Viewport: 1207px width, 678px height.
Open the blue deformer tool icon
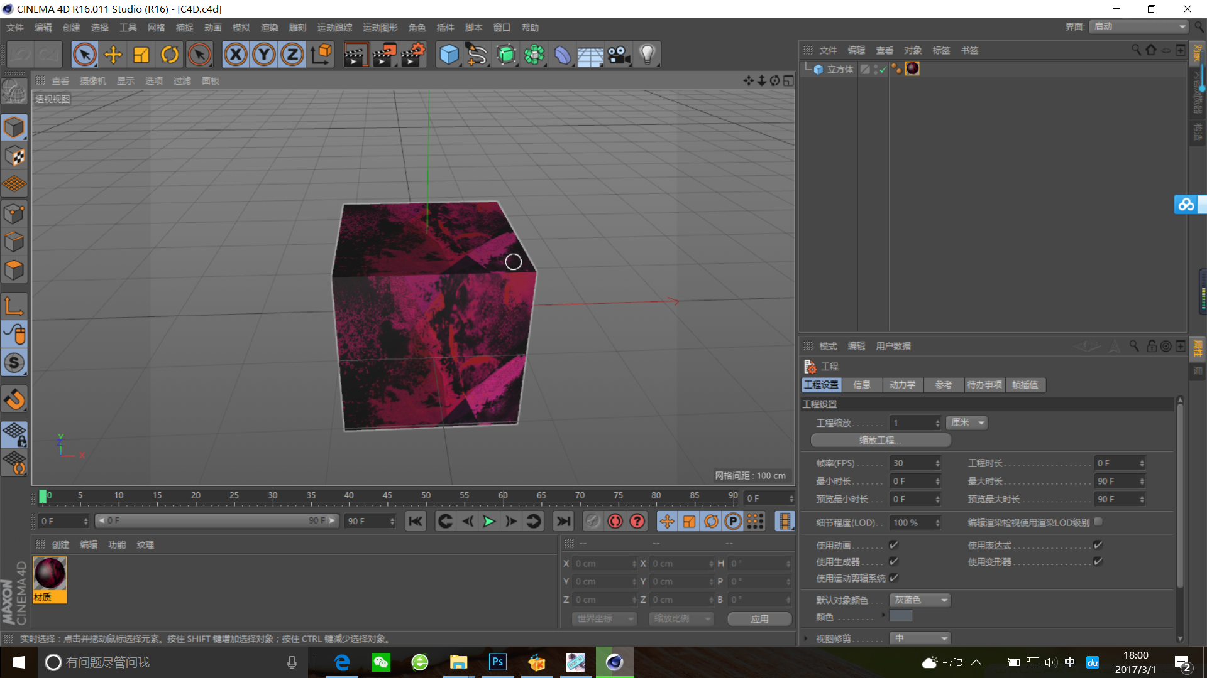pos(563,55)
